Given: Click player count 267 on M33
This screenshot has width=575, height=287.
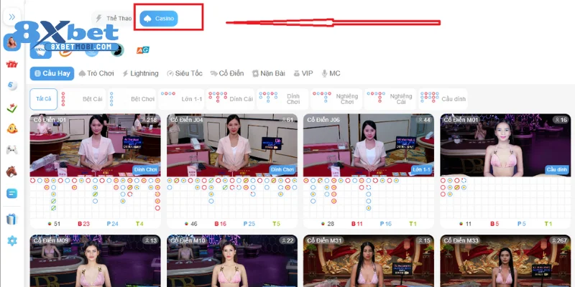Looking at the screenshot, I should click(x=560, y=241).
